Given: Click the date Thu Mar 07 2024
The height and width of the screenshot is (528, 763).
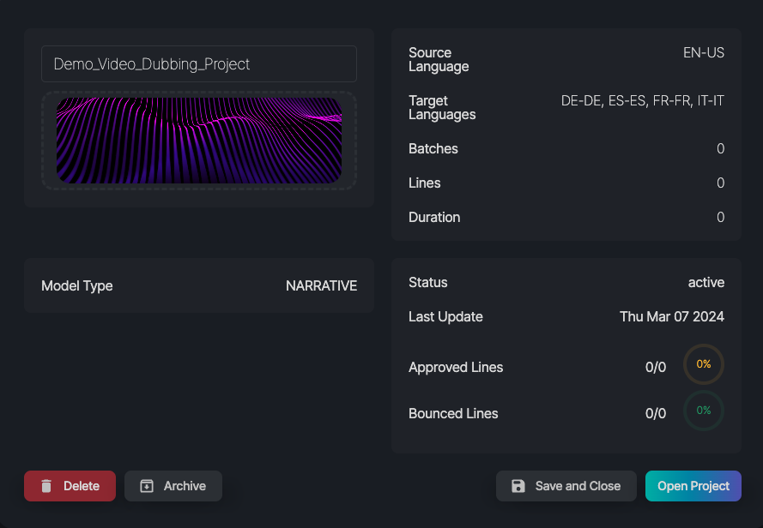Looking at the screenshot, I should [671, 316].
